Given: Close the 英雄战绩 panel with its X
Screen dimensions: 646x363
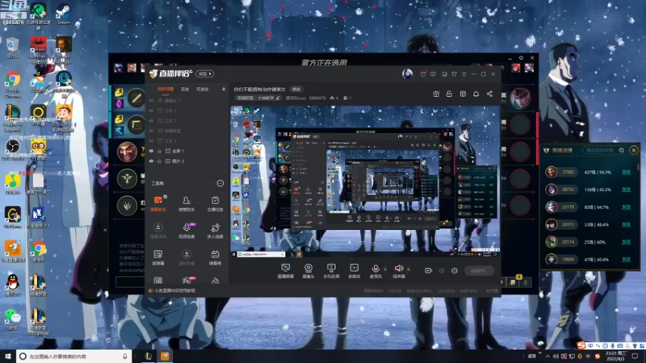Looking at the screenshot, I should point(634,150).
